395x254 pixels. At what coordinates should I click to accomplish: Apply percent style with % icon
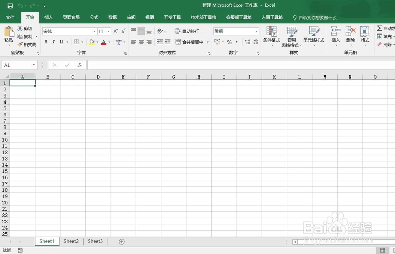tap(229, 42)
